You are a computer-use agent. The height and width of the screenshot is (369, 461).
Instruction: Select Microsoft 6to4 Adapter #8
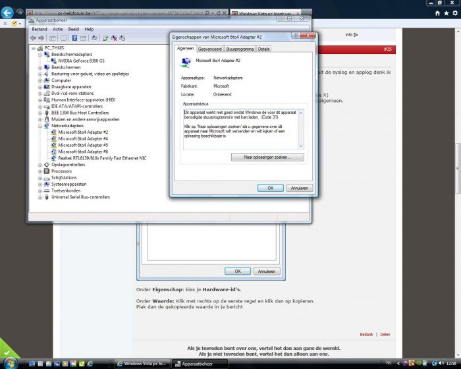[83, 152]
